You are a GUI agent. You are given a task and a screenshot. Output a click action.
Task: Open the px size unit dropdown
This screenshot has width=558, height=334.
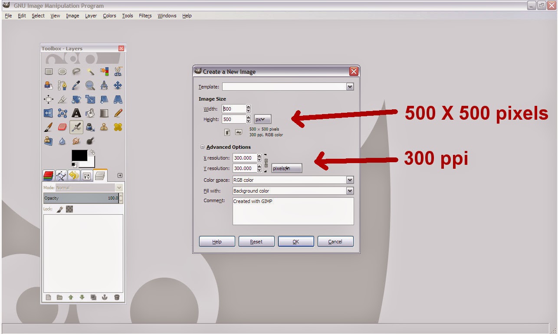tap(263, 119)
